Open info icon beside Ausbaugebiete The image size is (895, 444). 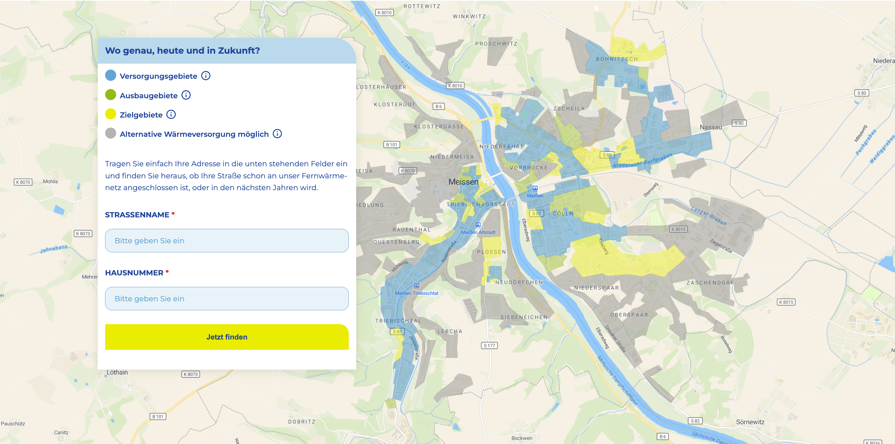coord(186,95)
